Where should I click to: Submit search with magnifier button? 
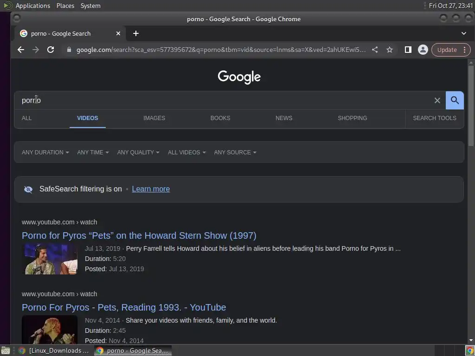click(x=455, y=100)
